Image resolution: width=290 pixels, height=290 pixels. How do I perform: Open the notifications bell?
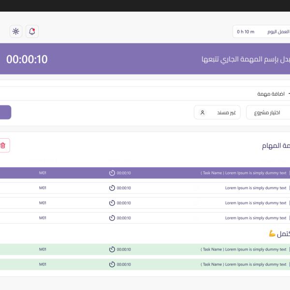(x=32, y=31)
